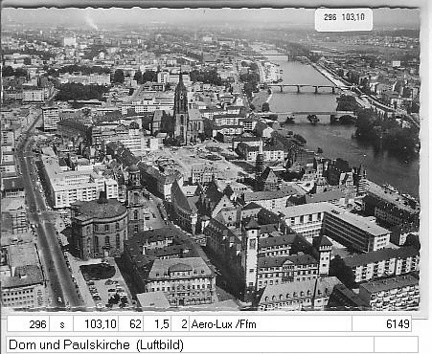This screenshot has height=354, width=432.
Task: Click the smoke plume on the horizon
Action: [x=91, y=22]
